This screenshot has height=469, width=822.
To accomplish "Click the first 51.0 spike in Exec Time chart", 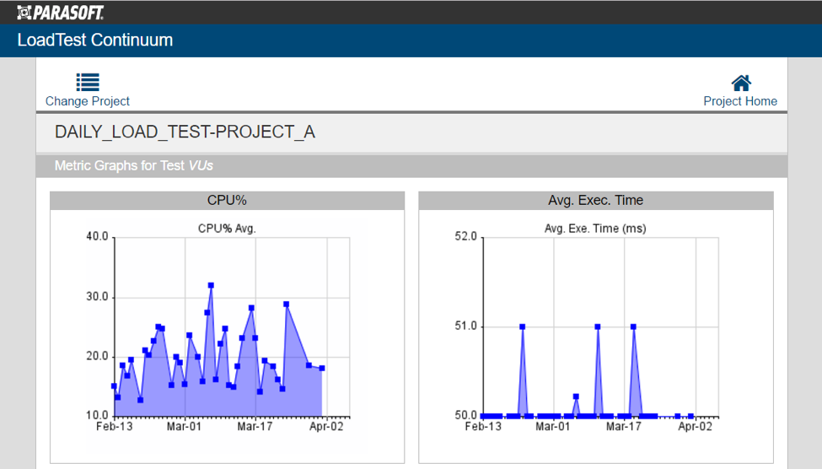I will [x=522, y=326].
